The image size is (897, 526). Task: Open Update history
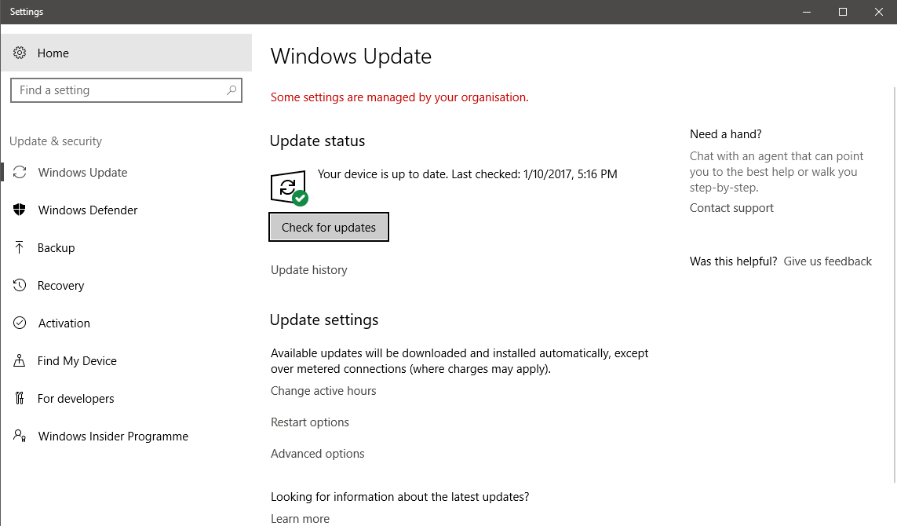tap(309, 270)
